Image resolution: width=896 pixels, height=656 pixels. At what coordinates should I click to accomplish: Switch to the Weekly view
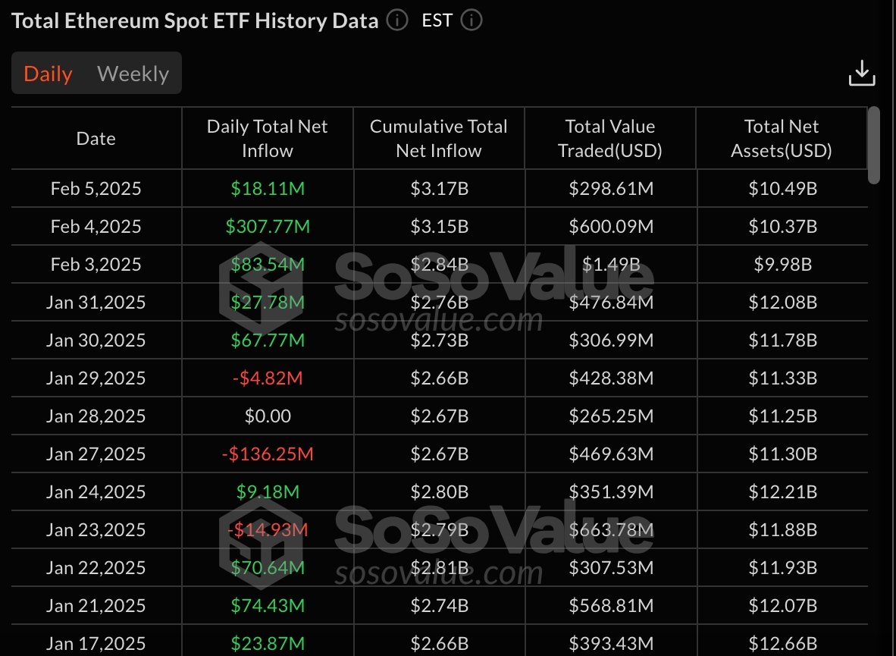133,73
